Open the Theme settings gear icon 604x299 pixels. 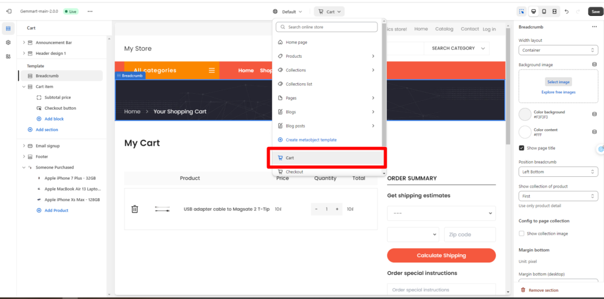click(x=8, y=42)
